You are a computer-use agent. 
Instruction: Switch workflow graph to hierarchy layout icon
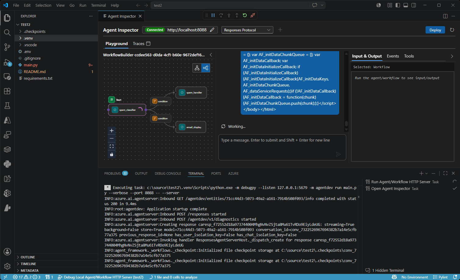[x=197, y=68]
